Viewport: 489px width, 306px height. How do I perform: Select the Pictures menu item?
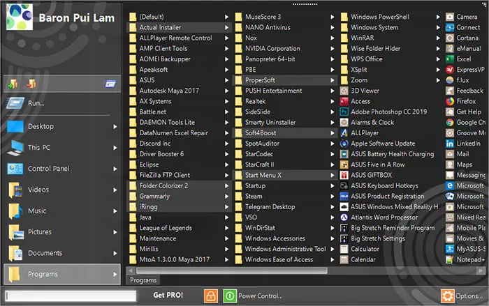[62, 232]
